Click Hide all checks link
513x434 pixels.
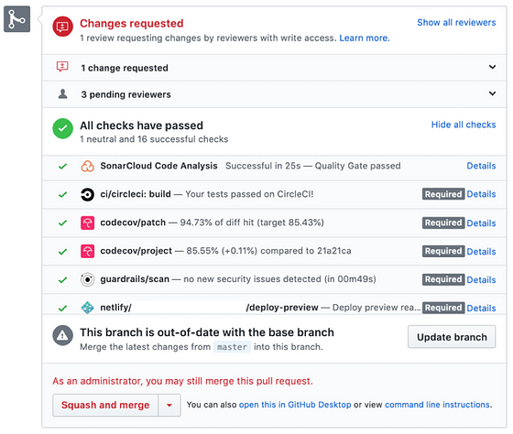click(464, 125)
